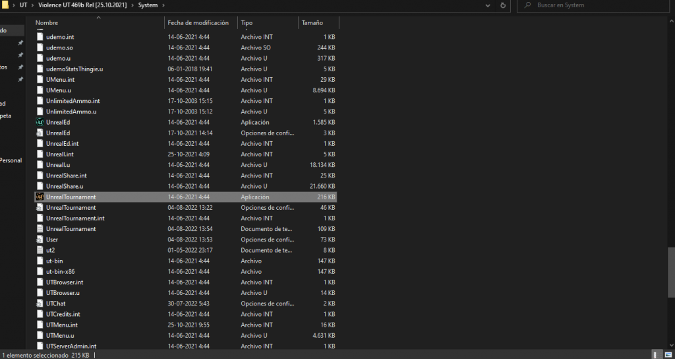The height and width of the screenshot is (359, 675).
Task: Select the UTBrowser.u file name
Action: tap(63, 292)
